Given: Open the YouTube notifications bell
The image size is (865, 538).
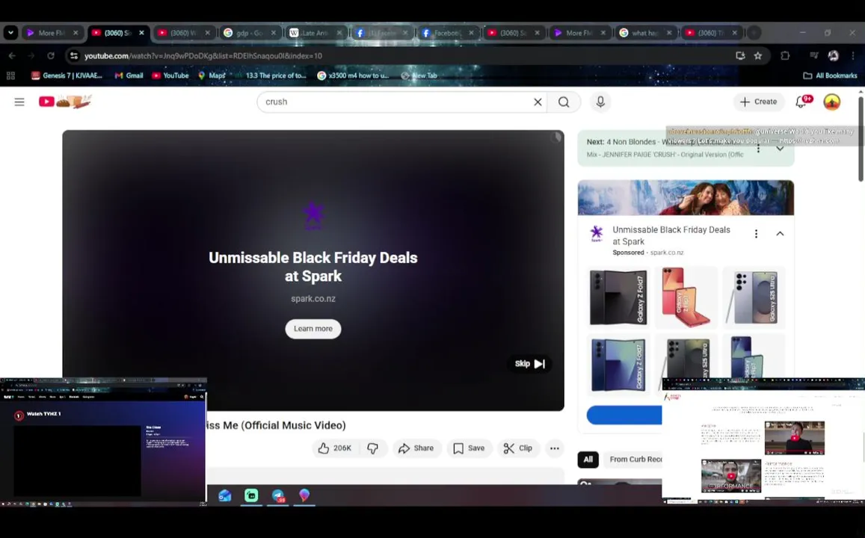Looking at the screenshot, I should tap(801, 102).
